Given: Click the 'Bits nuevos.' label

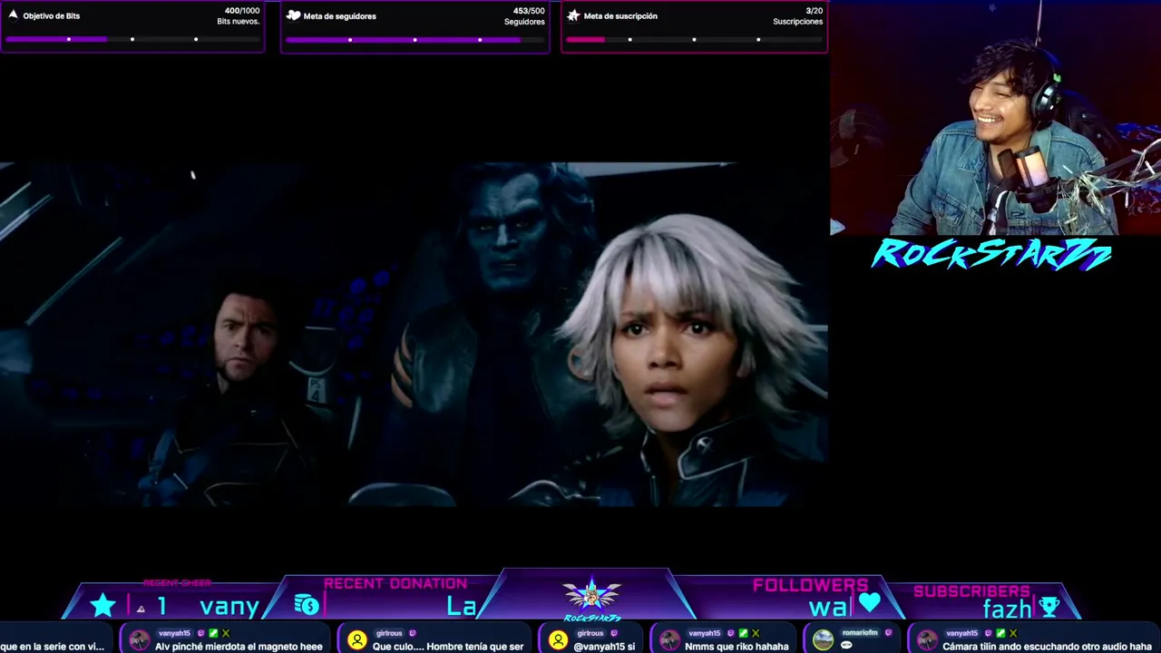Looking at the screenshot, I should click(239, 22).
